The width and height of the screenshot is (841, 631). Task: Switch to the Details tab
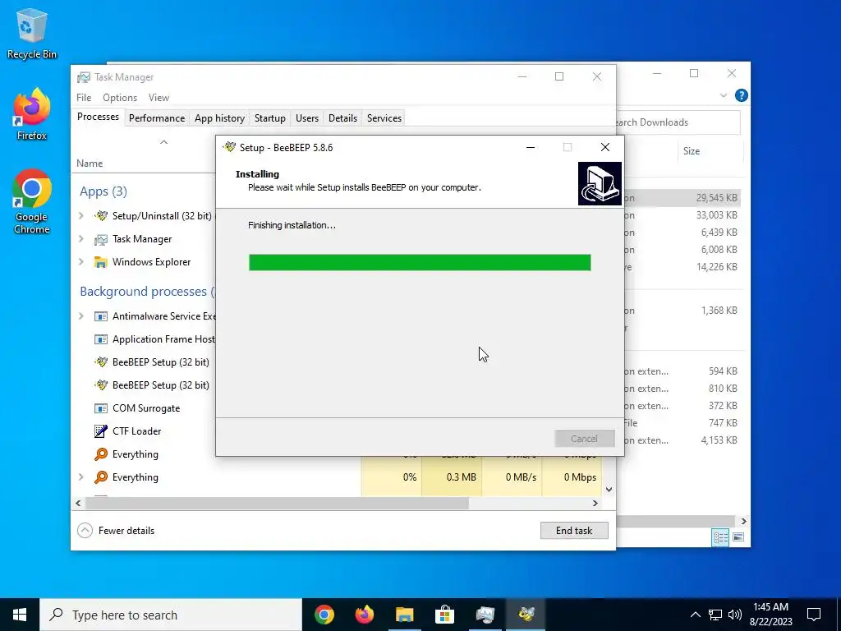342,118
